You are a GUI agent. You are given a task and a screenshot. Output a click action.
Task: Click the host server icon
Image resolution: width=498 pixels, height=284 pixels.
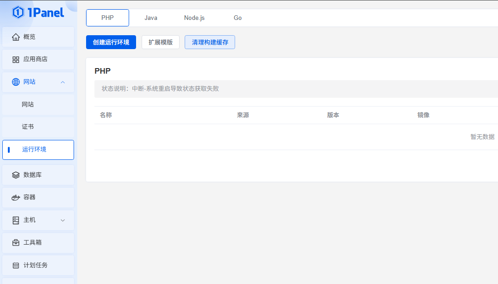pyautogui.click(x=16, y=220)
